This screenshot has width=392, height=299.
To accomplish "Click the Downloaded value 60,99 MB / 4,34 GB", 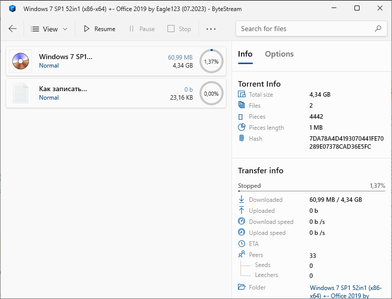I will (335, 200).
